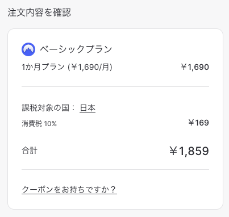Click the 合計 total label
The width and height of the screenshot is (229, 217).
[30, 151]
